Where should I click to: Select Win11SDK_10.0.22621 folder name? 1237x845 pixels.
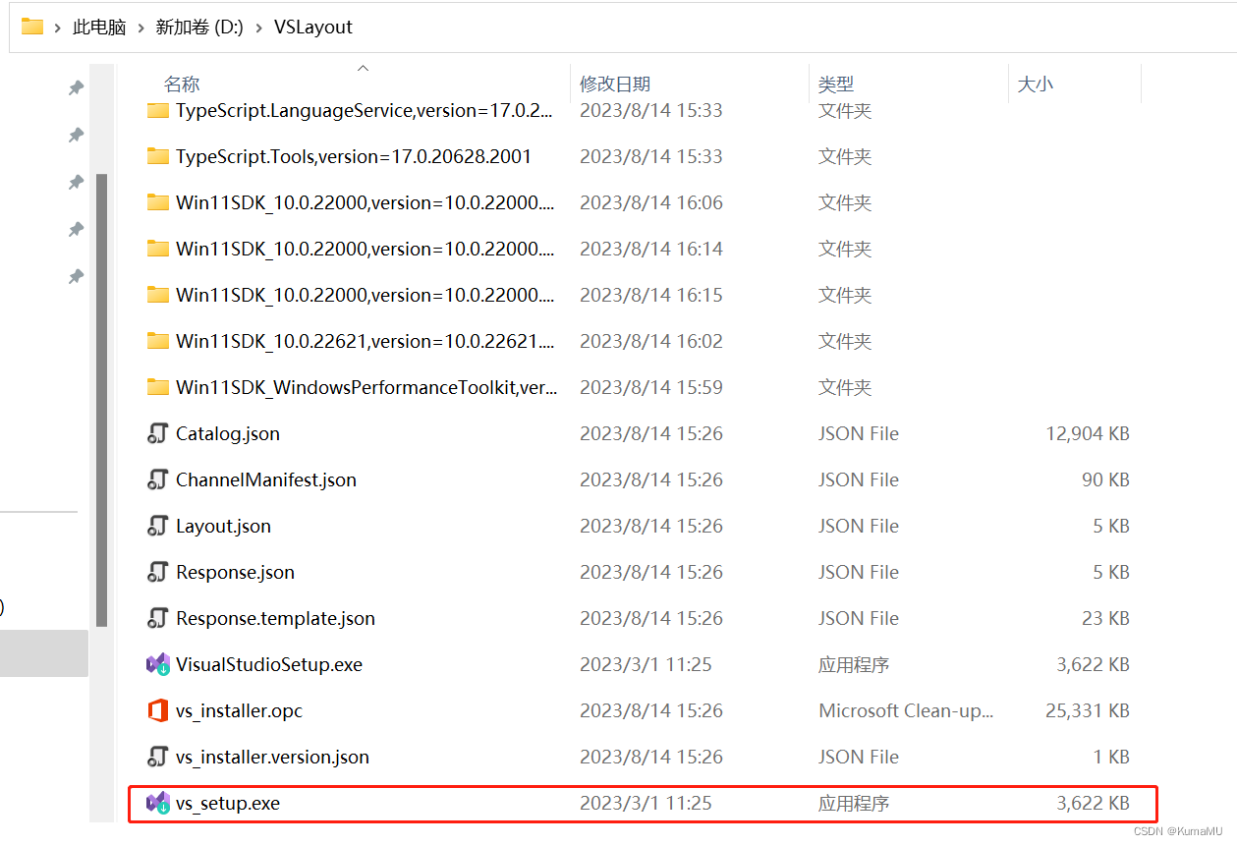pos(365,342)
